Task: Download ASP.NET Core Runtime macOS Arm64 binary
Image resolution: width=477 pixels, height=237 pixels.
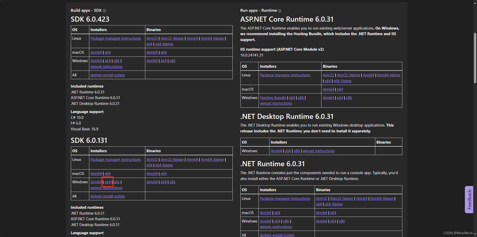Action: [328, 89]
